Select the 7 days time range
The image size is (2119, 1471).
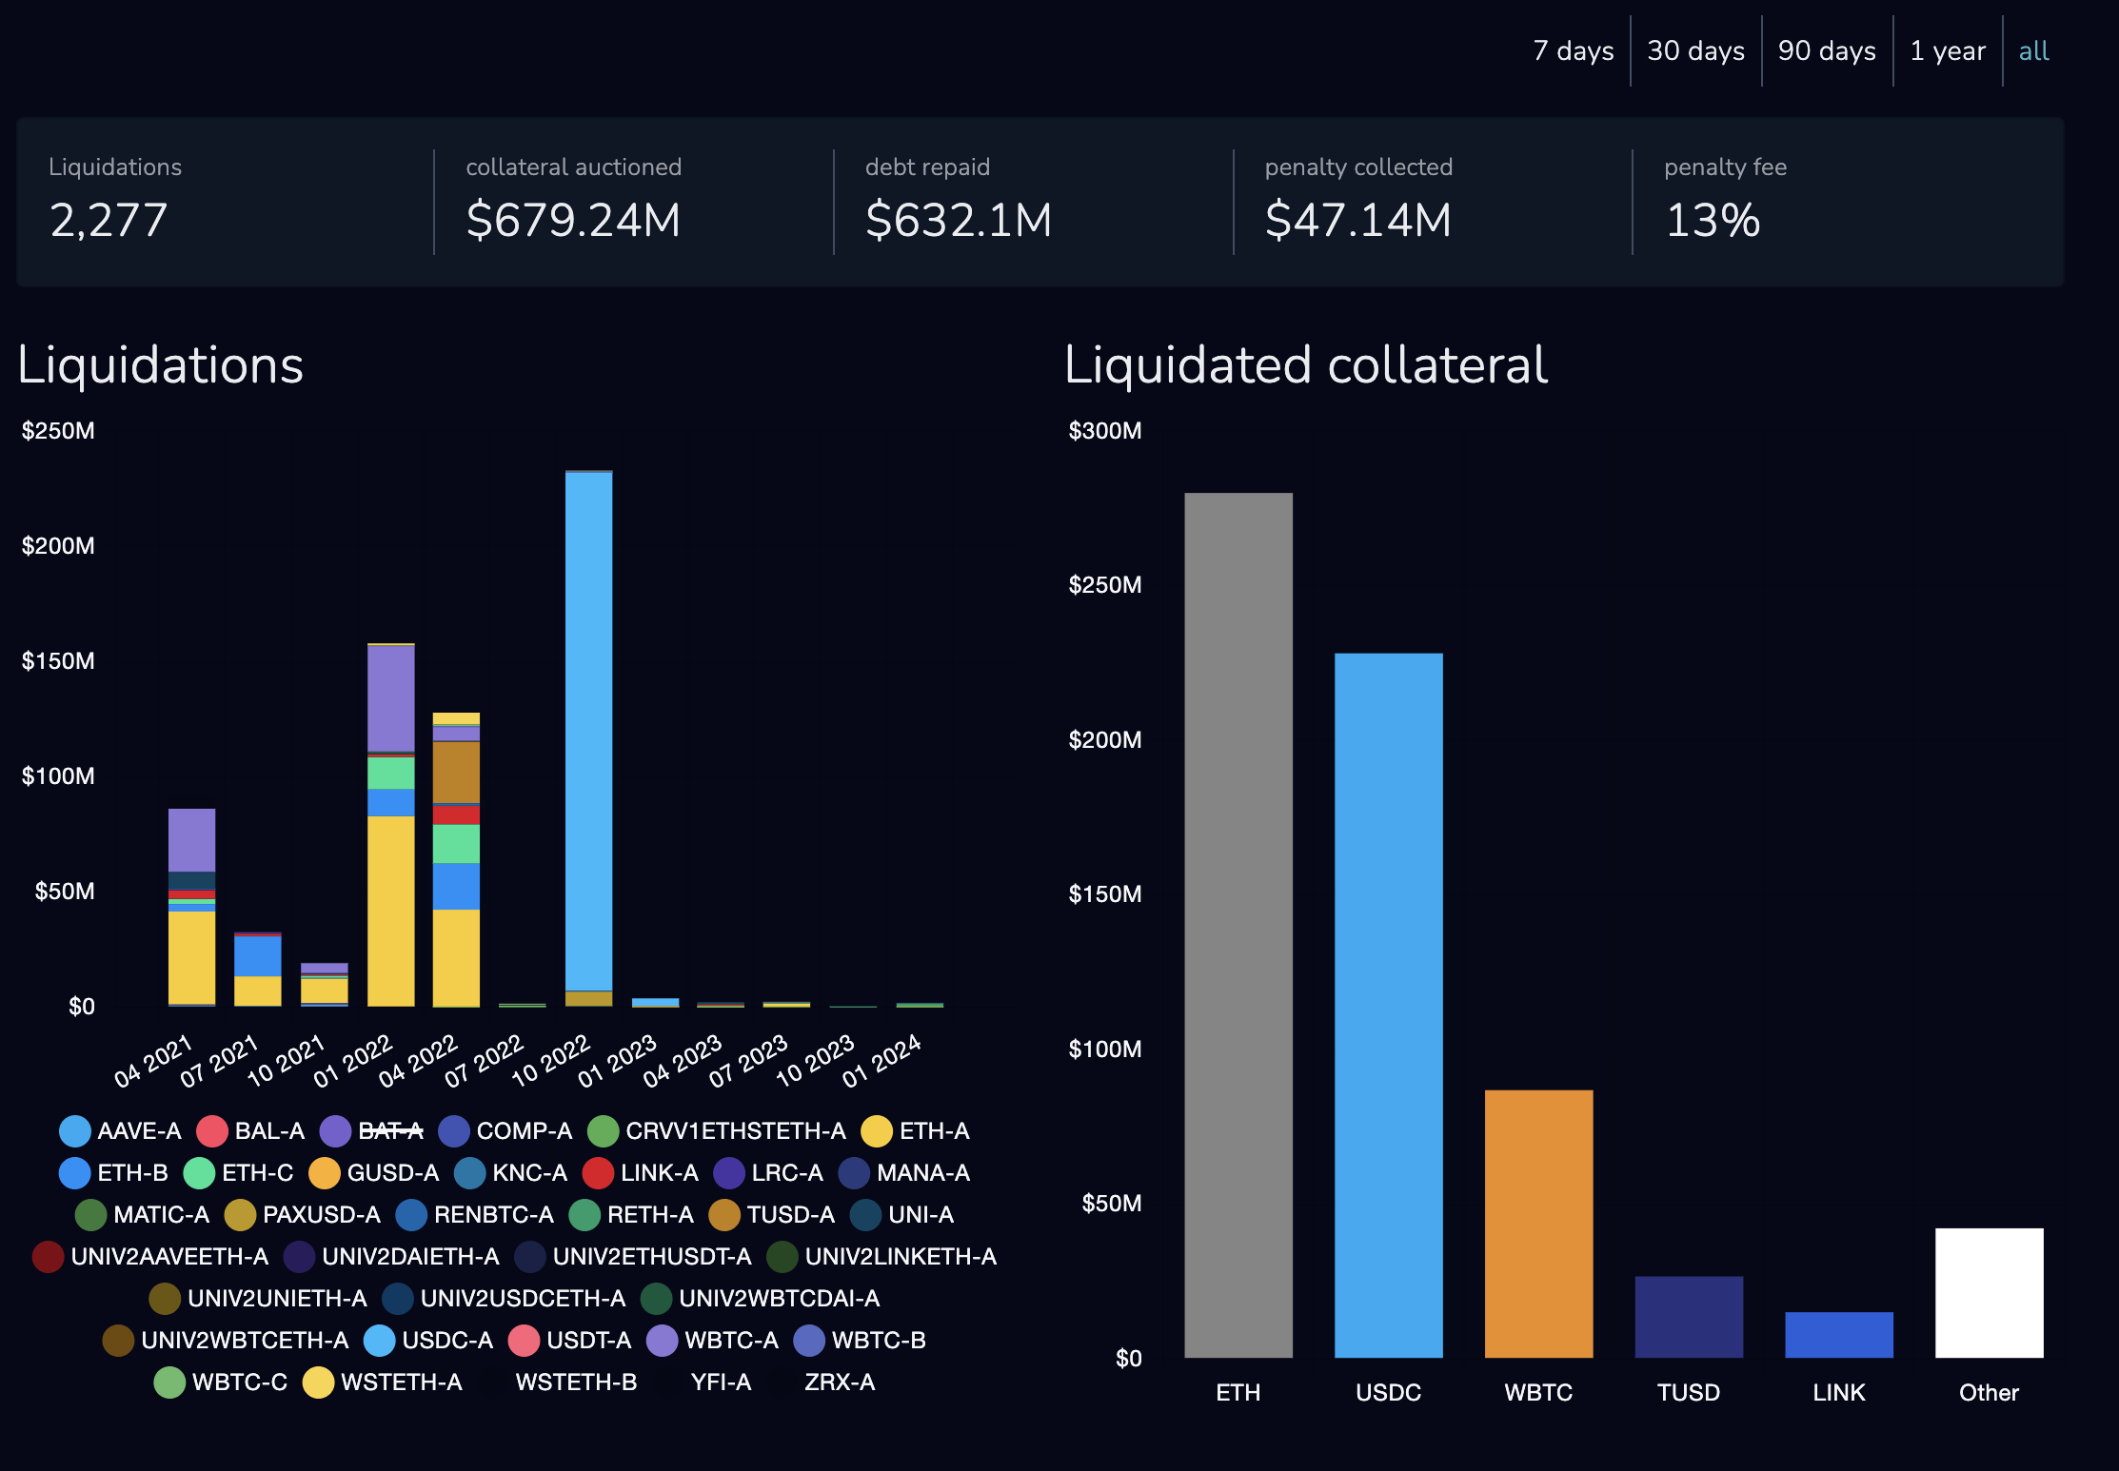point(1573,50)
